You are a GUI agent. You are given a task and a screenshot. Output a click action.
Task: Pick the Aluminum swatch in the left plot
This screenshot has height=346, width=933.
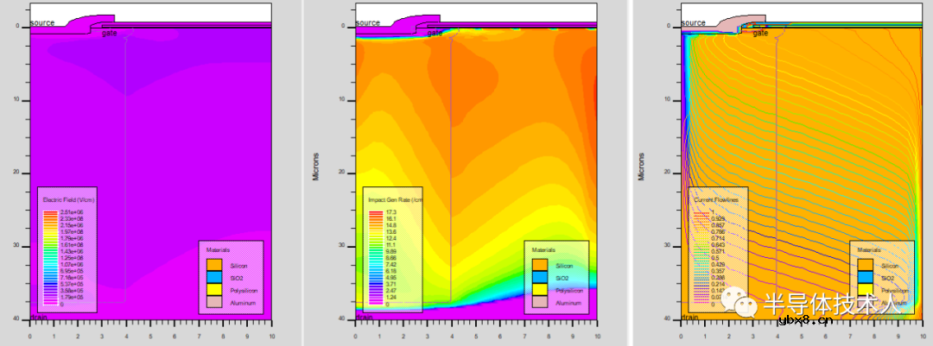214,303
